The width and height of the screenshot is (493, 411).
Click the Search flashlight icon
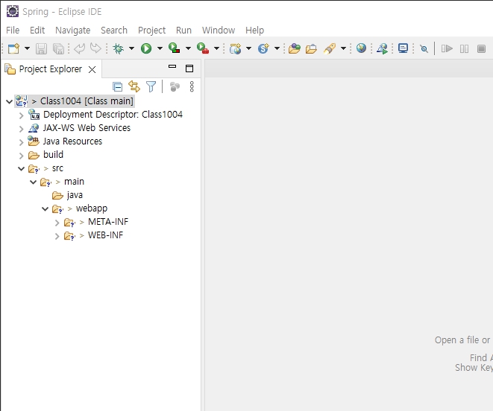click(330, 48)
